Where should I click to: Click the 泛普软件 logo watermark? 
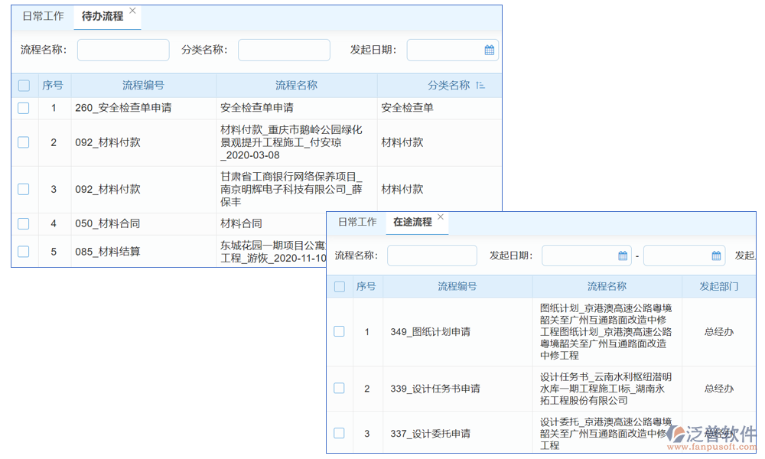coord(715,433)
